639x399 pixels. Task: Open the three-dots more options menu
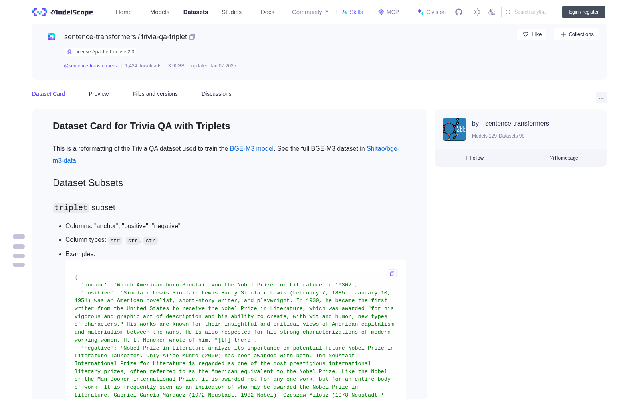601,98
